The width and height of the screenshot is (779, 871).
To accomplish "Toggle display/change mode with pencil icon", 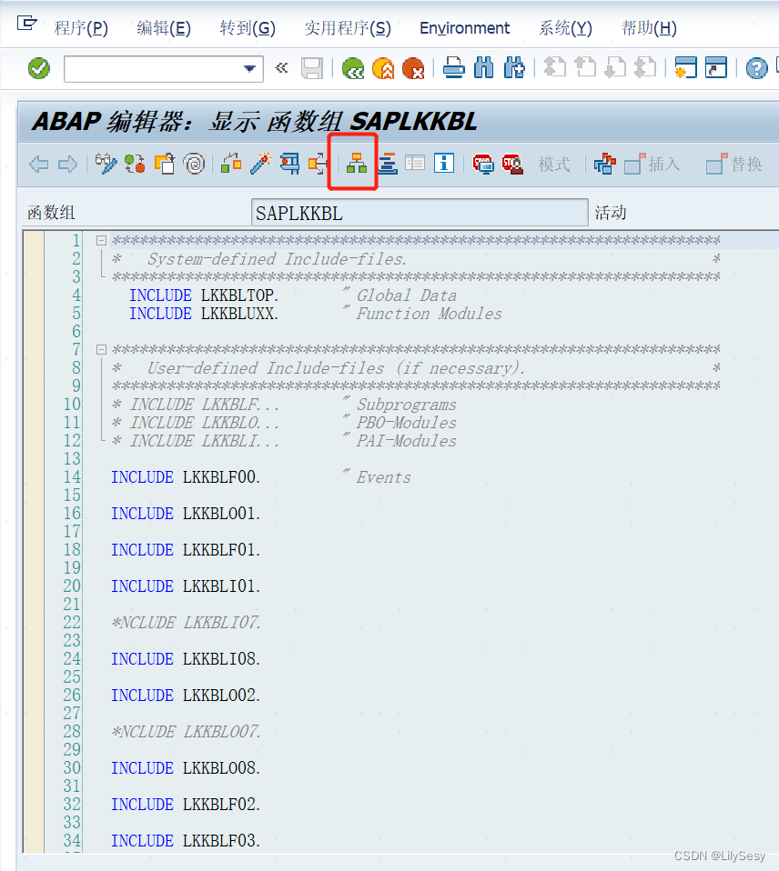I will (106, 163).
